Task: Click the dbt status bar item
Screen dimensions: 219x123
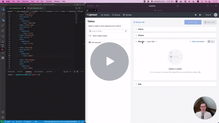Action: [x=35, y=122]
